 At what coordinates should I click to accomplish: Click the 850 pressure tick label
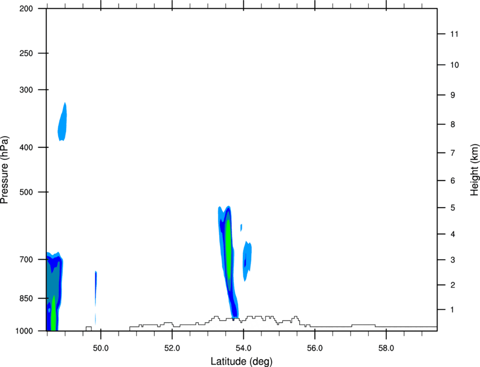(26, 298)
